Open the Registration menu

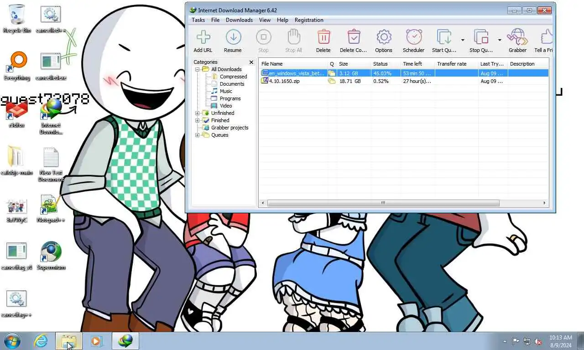tap(309, 20)
